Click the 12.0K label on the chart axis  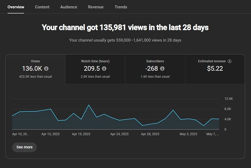pyautogui.click(x=228, y=99)
